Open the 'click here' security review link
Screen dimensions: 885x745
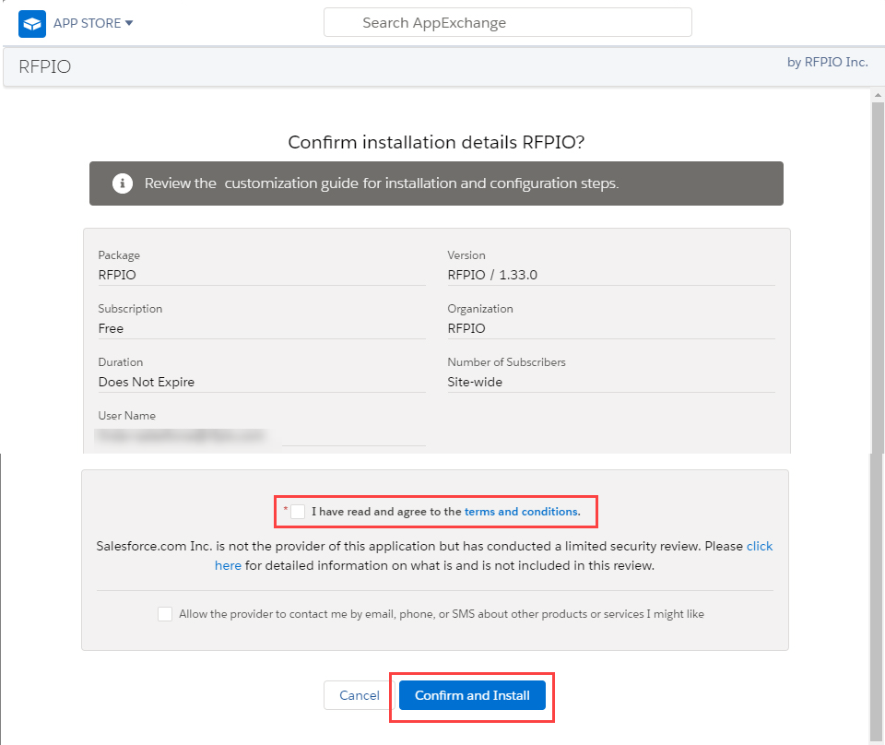(759, 547)
